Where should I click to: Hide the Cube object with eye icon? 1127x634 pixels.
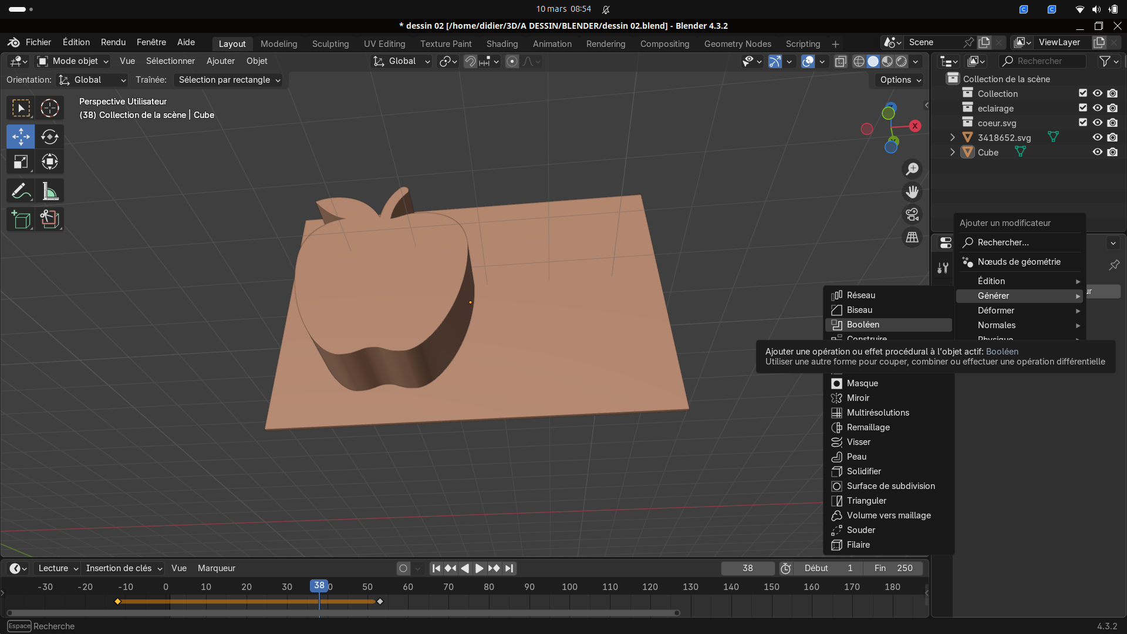1097,152
